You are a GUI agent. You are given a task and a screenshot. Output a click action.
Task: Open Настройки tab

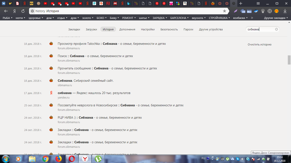pyautogui.click(x=148, y=29)
